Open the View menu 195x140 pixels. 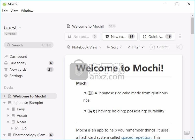pyautogui.click(x=14, y=11)
